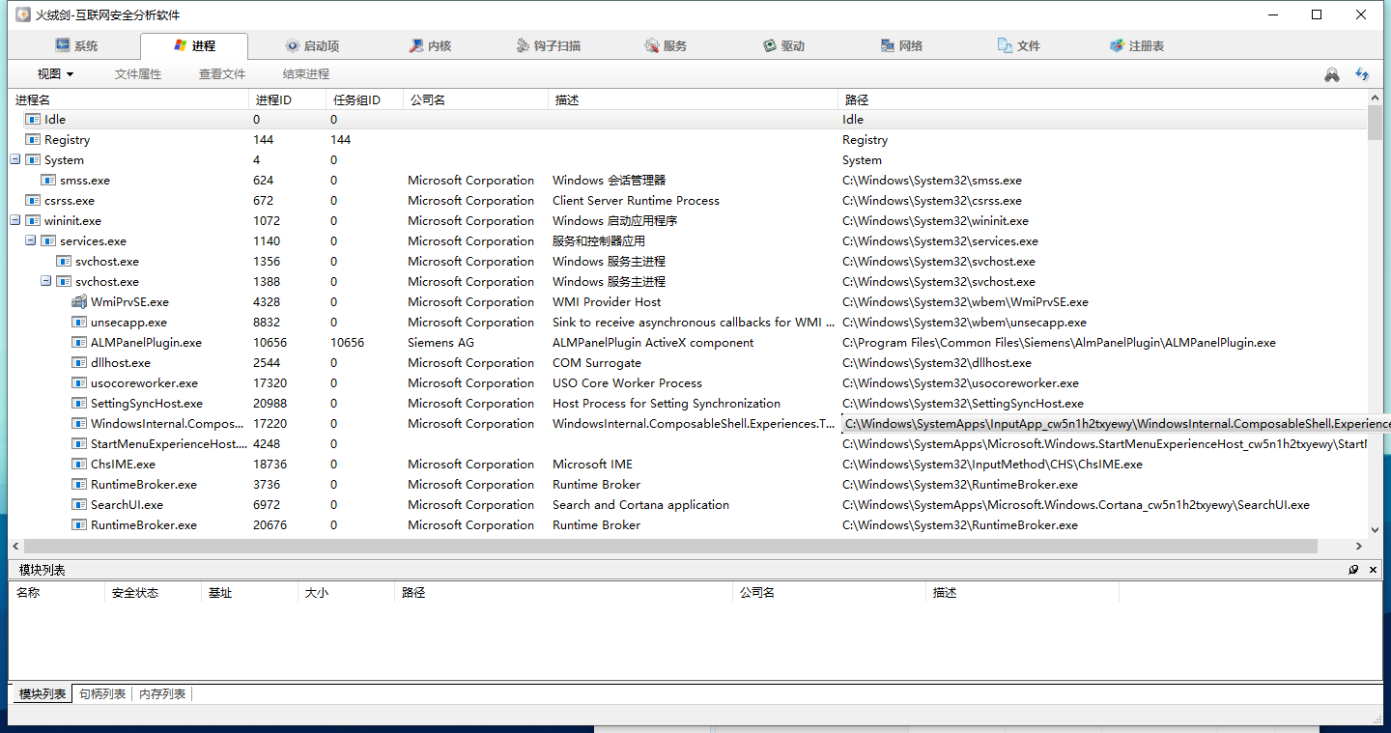Sort by the 进程名 column header
The image size is (1391, 733).
click(x=128, y=99)
